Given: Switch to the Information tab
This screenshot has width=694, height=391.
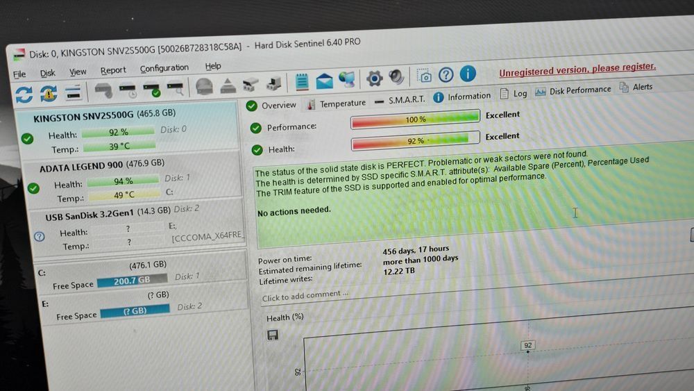Looking at the screenshot, I should [x=462, y=97].
